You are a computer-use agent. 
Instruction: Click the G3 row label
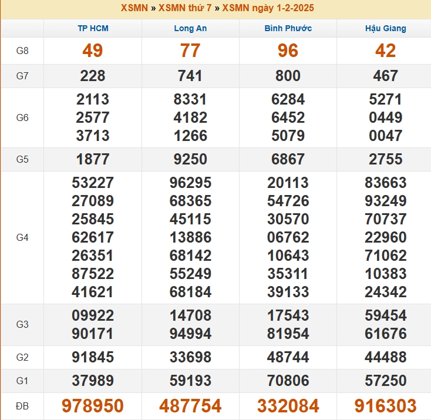point(22,325)
